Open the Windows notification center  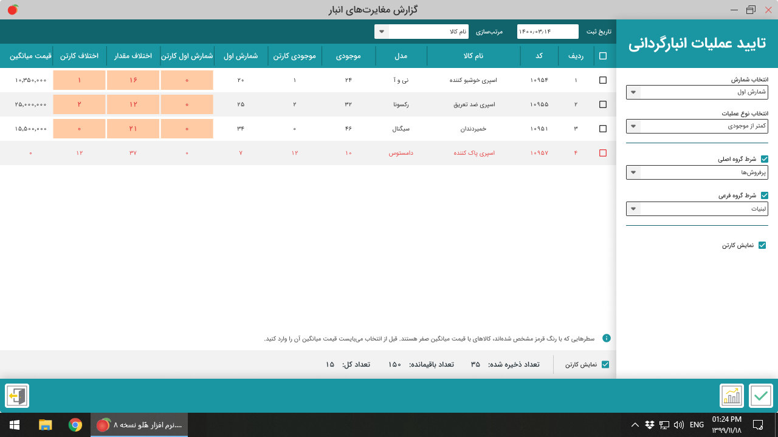[x=758, y=425]
